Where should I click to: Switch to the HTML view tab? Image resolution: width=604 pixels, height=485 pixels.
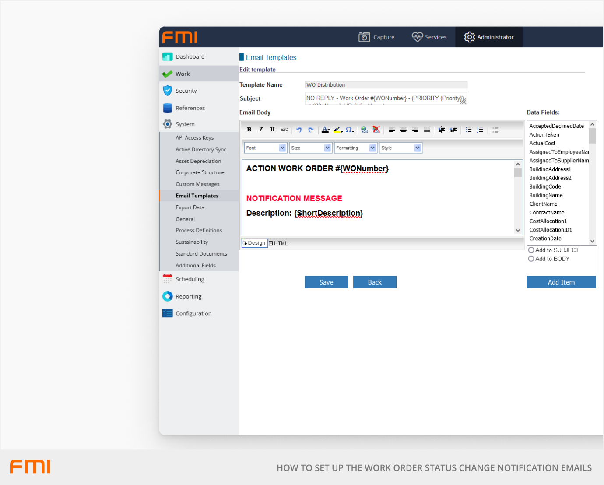pyautogui.click(x=278, y=243)
